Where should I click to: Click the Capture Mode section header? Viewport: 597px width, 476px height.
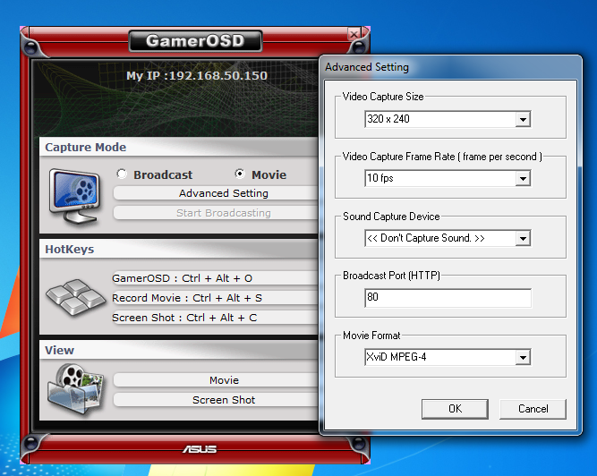tap(179, 147)
